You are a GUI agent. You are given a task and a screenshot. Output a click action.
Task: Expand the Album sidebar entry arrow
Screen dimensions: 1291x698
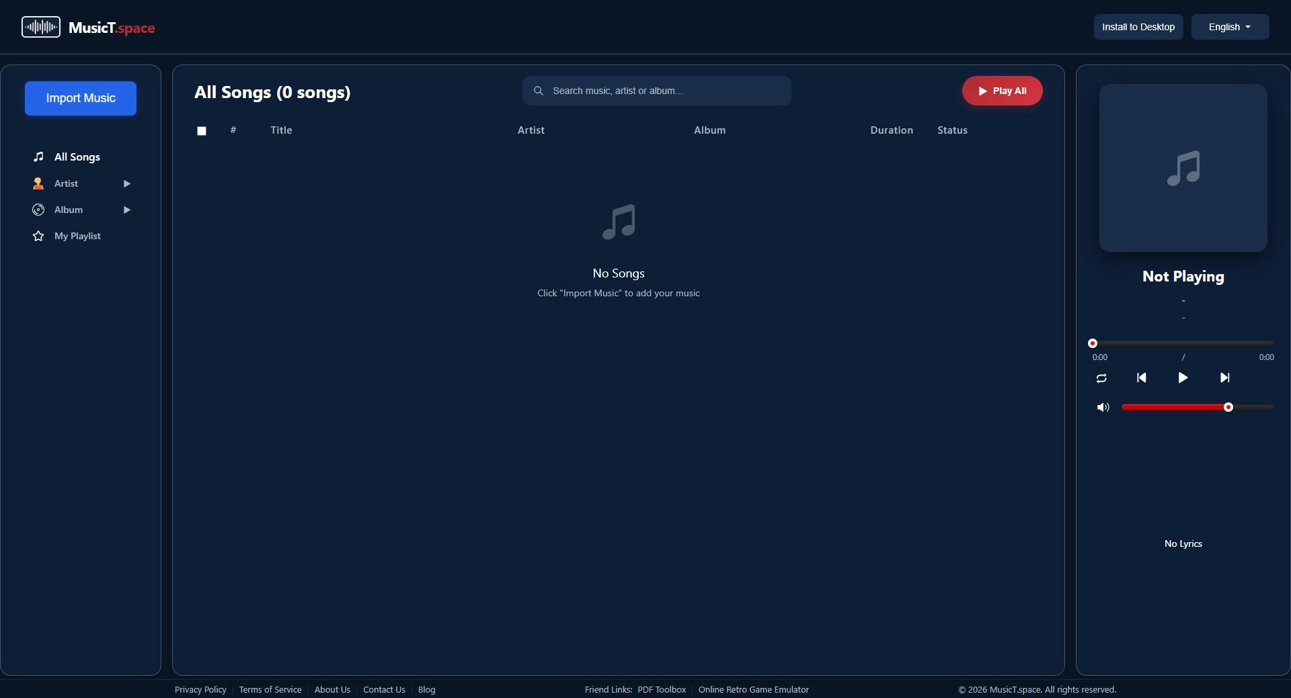(x=126, y=210)
